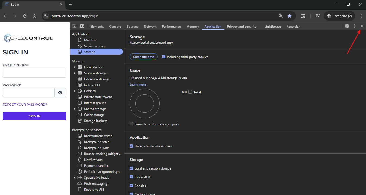Select the inspect element picker icon

coord(74,26)
